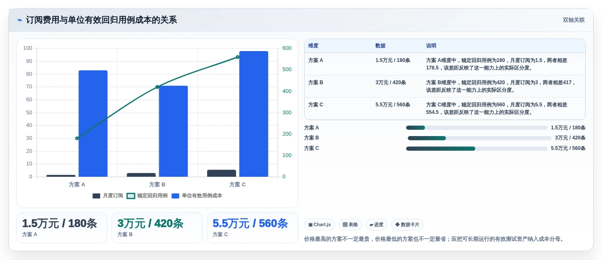Viewport: 602px width, 260px height.
Task: Click the 方案 A progress row label
Action: tap(312, 128)
